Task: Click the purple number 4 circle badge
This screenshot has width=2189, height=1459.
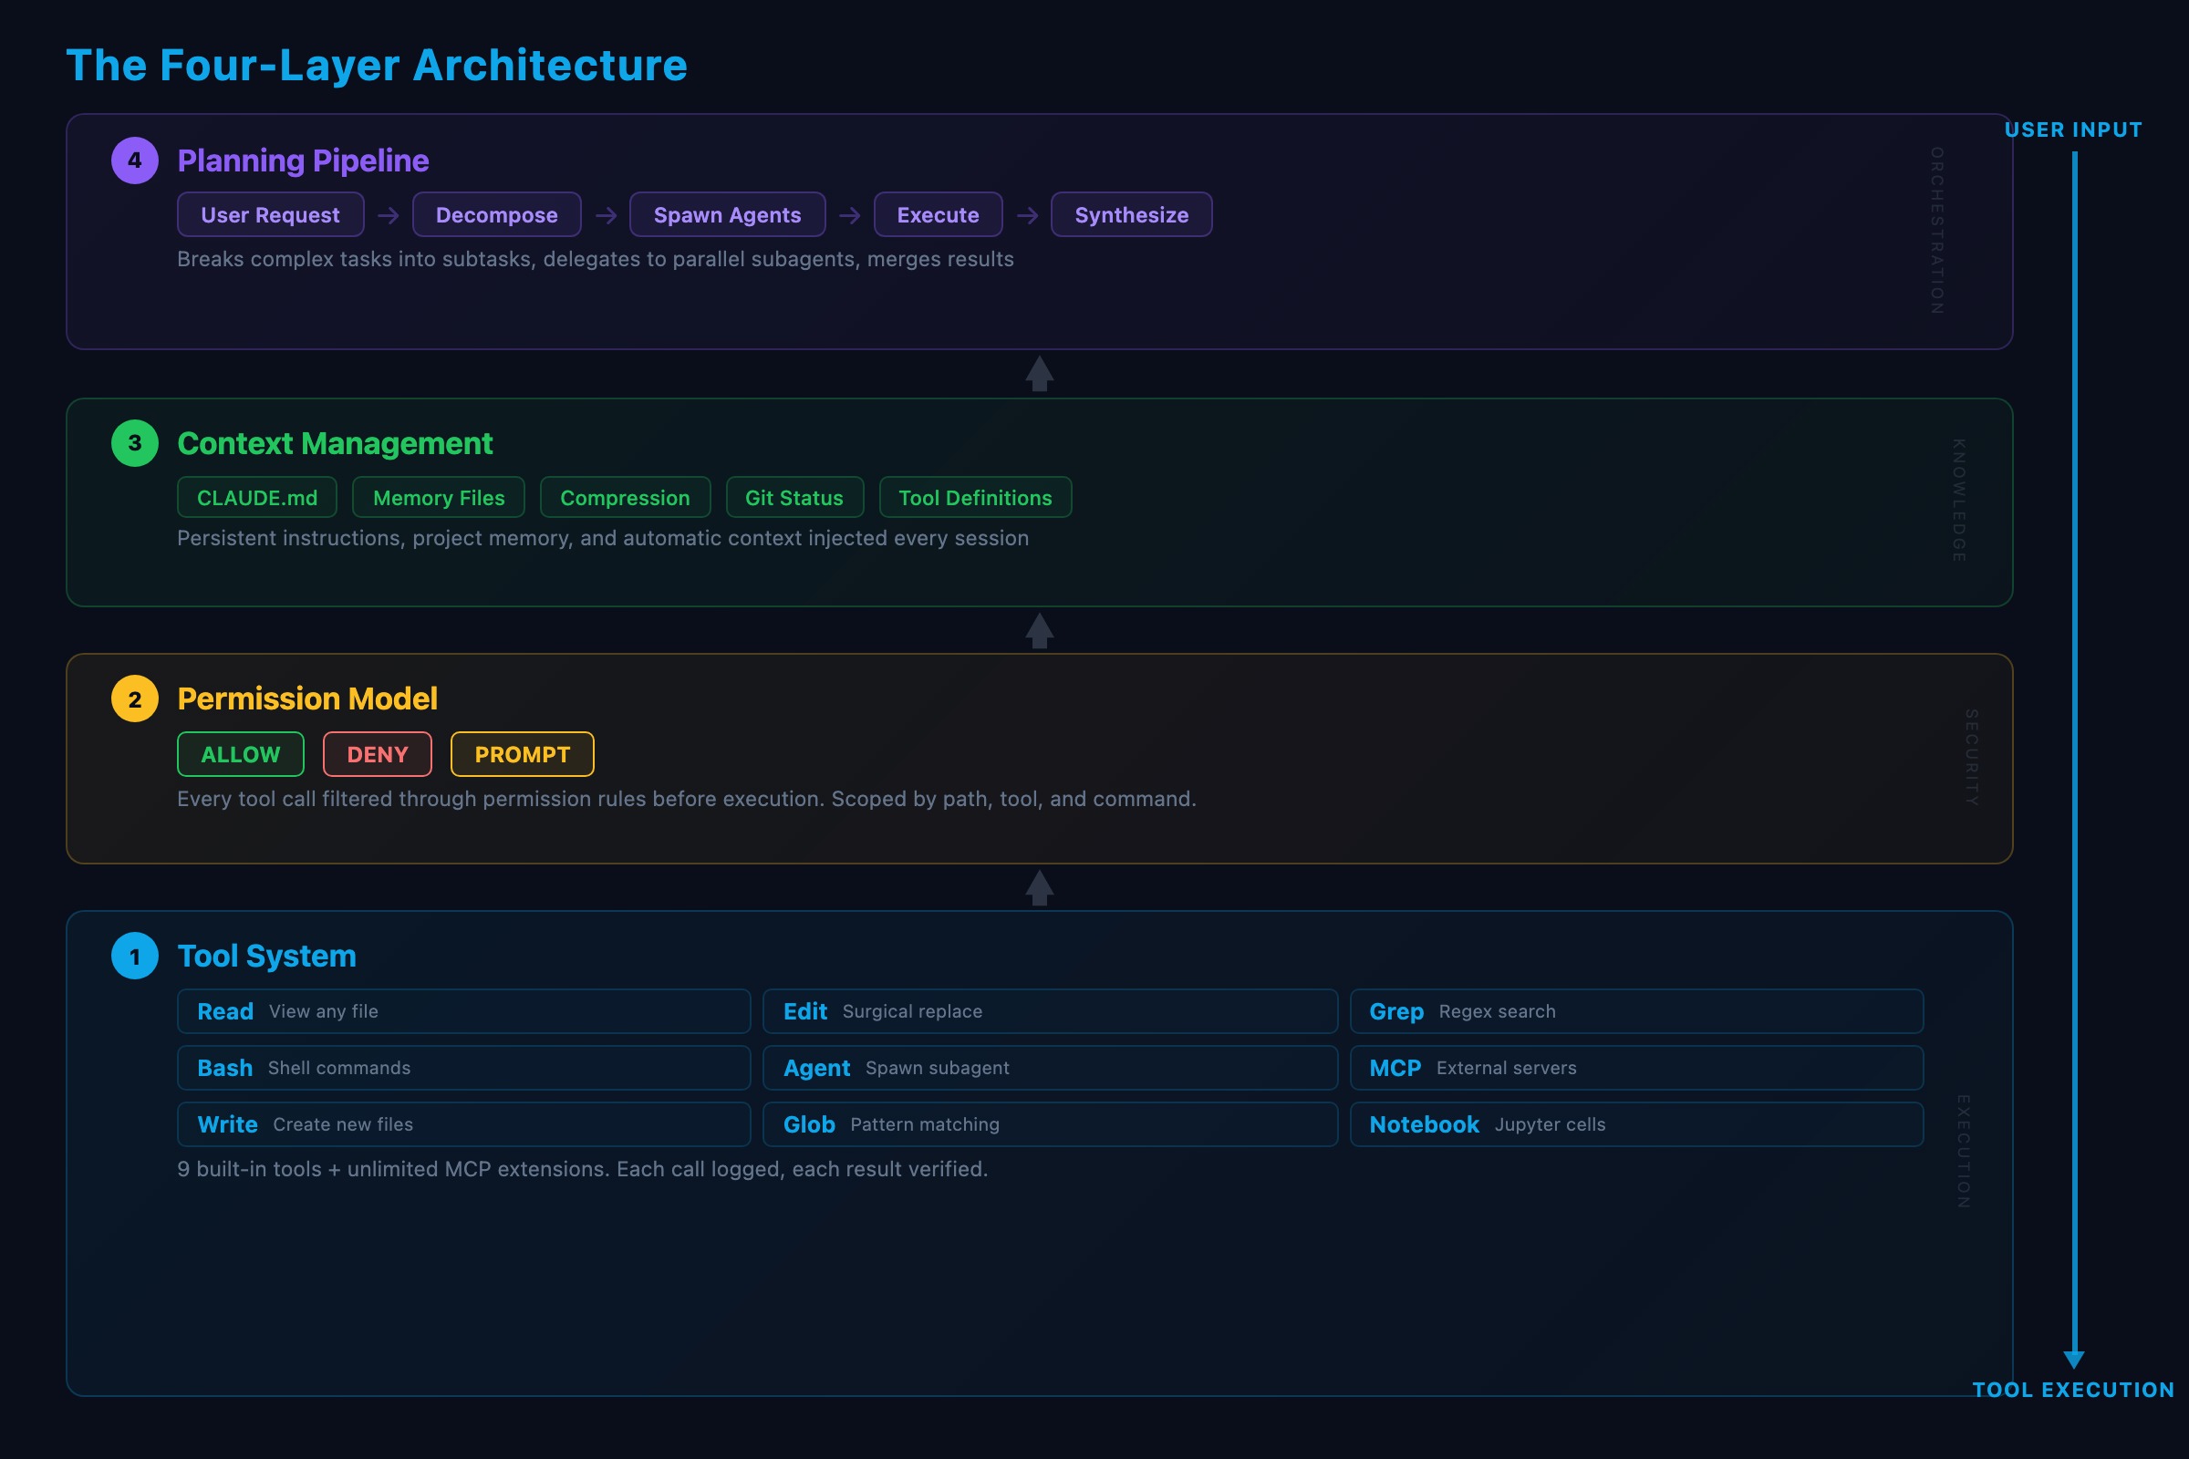Action: [135, 160]
